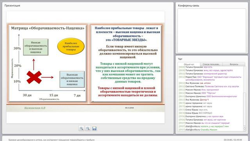Screen dimensions: 250x141
Task: Click the webinar title in bottom bar
Action: tap(52, 140)
